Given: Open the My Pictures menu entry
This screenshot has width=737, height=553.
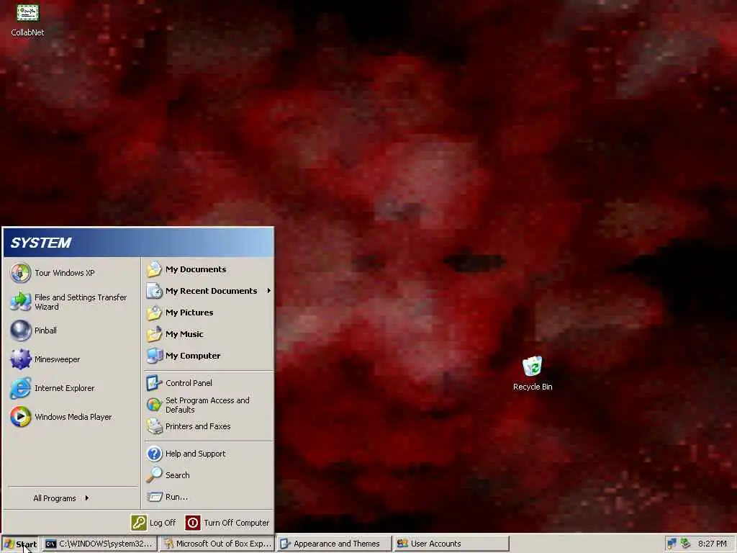Looking at the screenshot, I should (x=209, y=313).
